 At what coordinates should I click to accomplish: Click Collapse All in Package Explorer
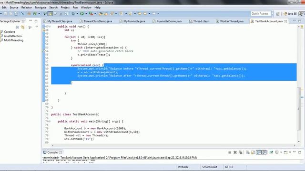tap(17, 28)
